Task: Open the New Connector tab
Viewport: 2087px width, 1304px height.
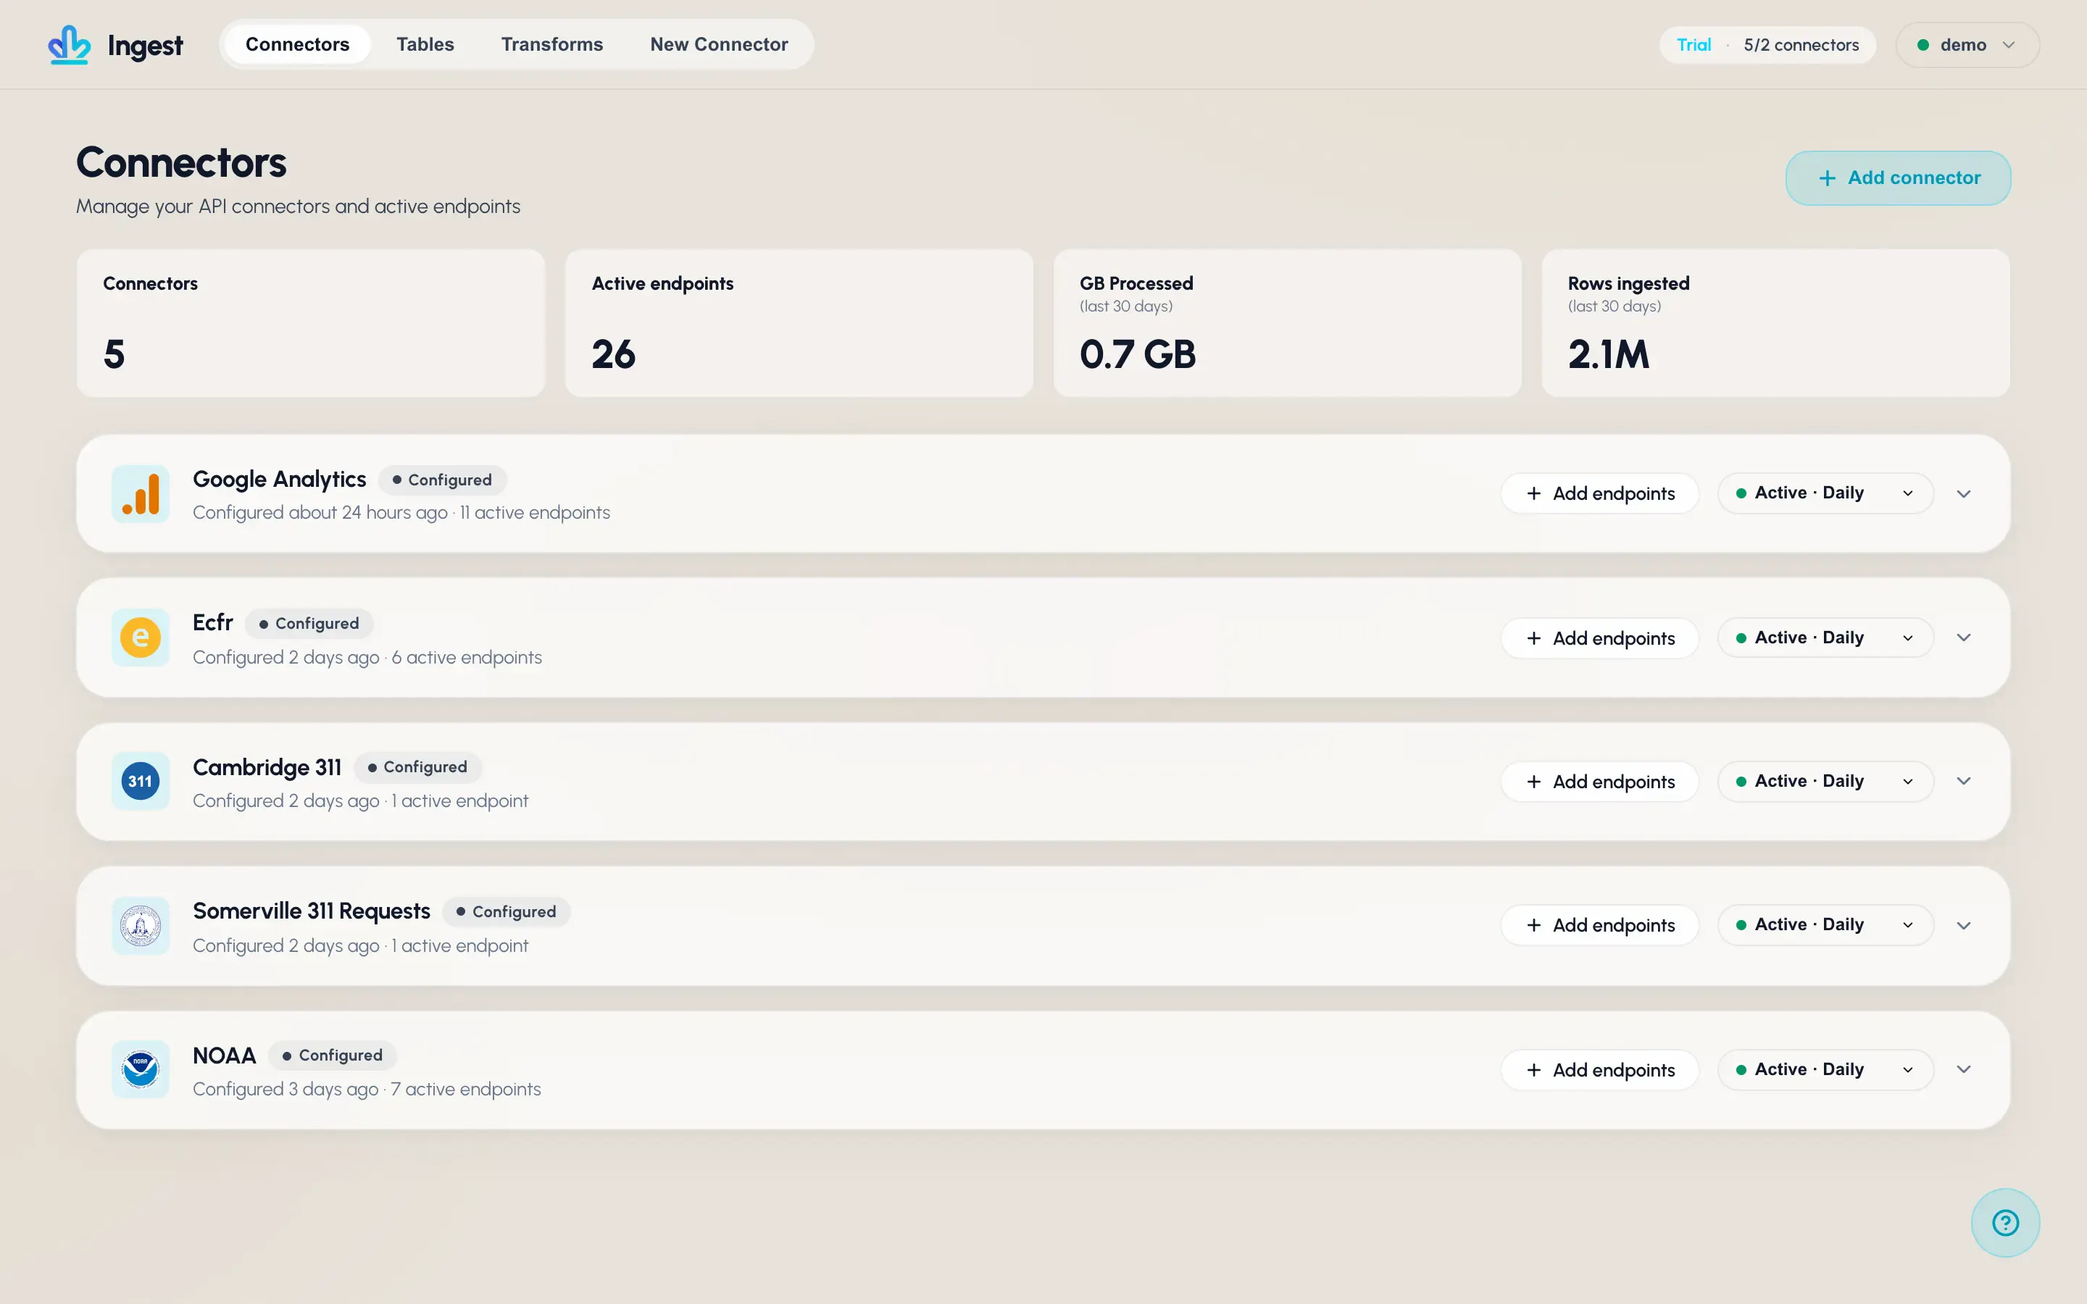Action: click(720, 45)
